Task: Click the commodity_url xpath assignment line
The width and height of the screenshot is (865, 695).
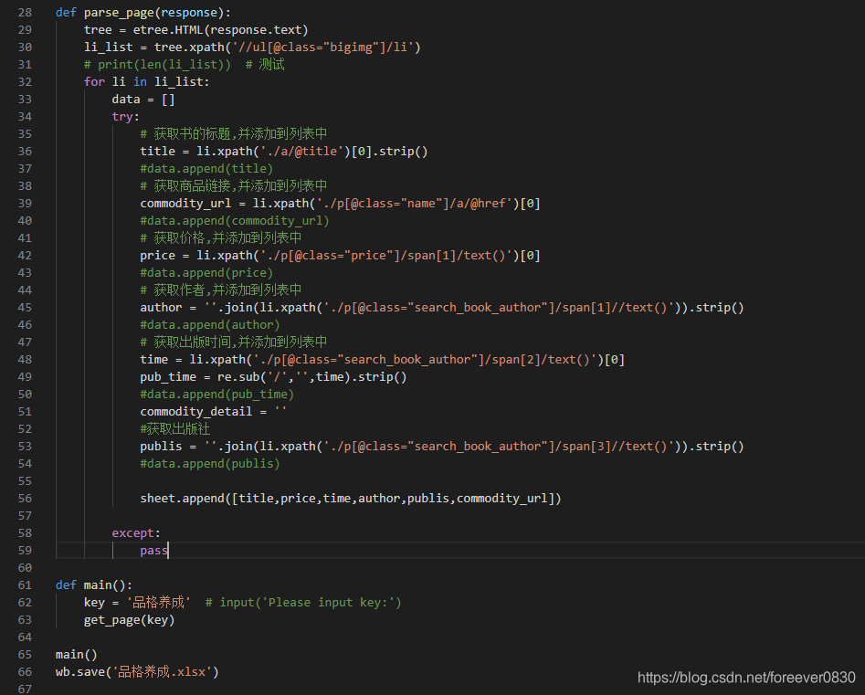Action: (340, 203)
